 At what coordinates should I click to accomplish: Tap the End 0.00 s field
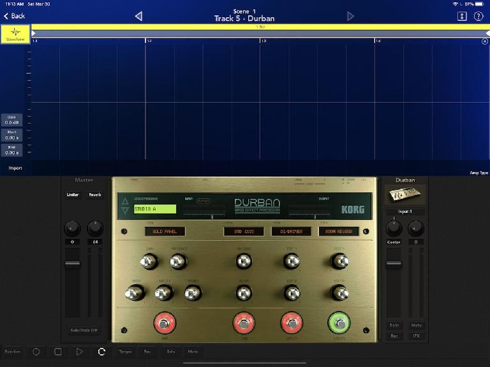pos(12,150)
